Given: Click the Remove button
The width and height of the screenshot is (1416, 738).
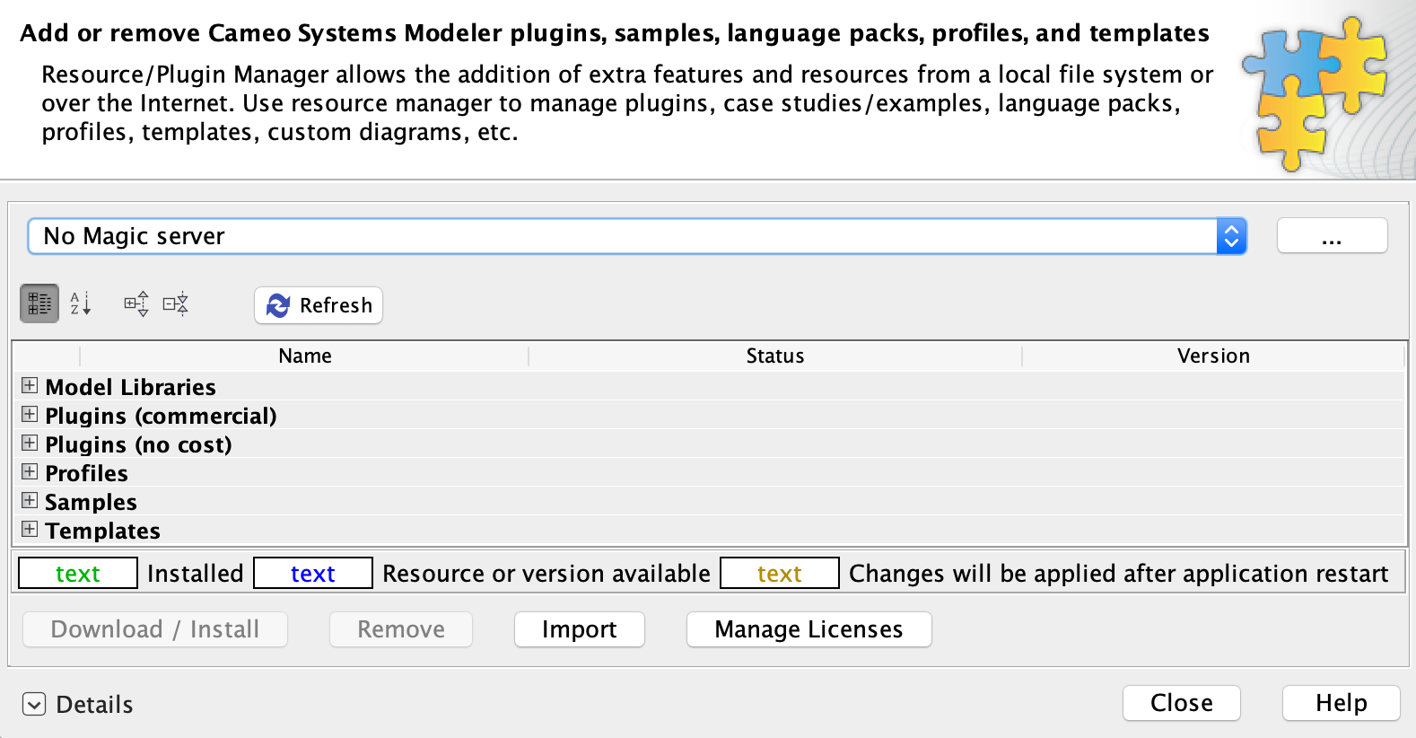Looking at the screenshot, I should (x=401, y=629).
